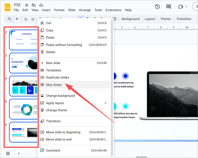Viewport: 198px width, 158px height.
Task: Collapse the filmstrip panel chevron
Action: 19,153
